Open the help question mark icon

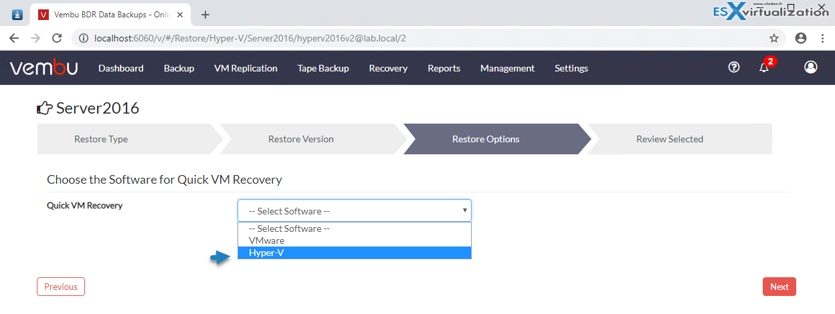coord(734,67)
